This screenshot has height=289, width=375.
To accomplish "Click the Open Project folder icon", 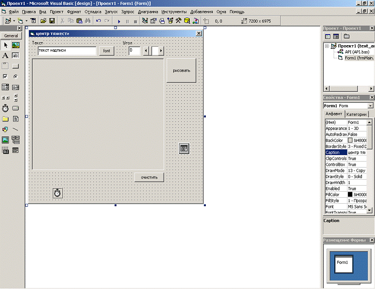I will click(x=44, y=21).
